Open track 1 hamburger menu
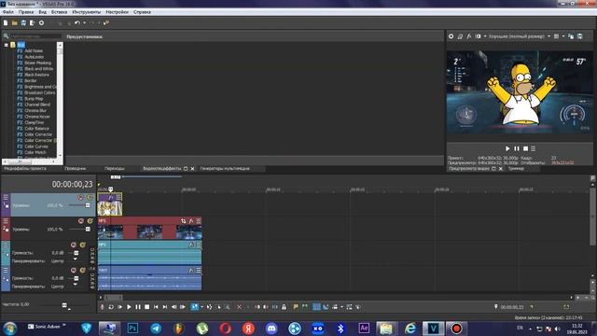The image size is (597, 336). pyautogui.click(x=6, y=197)
